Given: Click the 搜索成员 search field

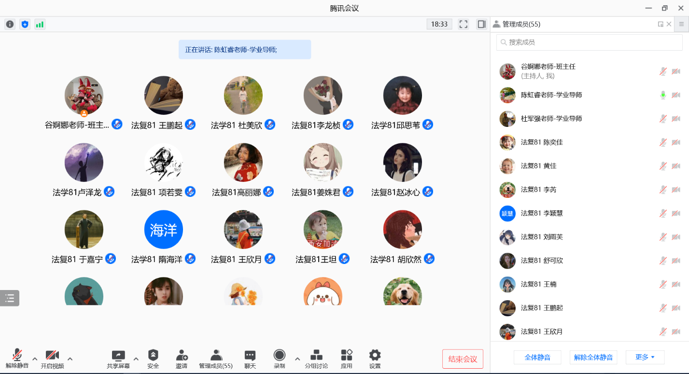Looking at the screenshot, I should 589,42.
